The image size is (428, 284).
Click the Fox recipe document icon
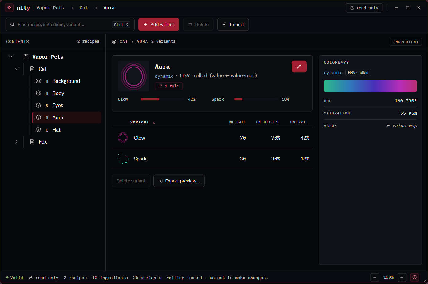(32, 142)
